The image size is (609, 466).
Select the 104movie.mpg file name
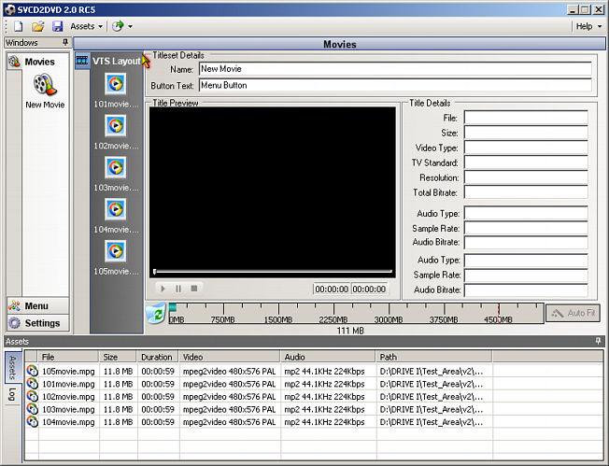click(68, 422)
